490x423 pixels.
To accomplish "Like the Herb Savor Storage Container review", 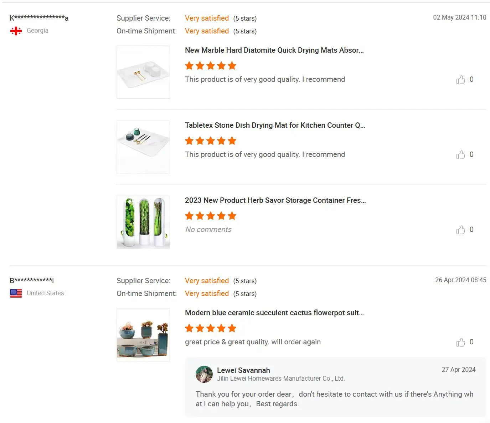I will [460, 230].
